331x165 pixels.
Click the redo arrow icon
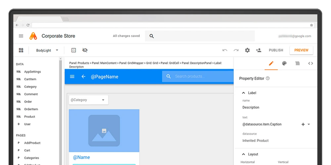click(x=236, y=50)
